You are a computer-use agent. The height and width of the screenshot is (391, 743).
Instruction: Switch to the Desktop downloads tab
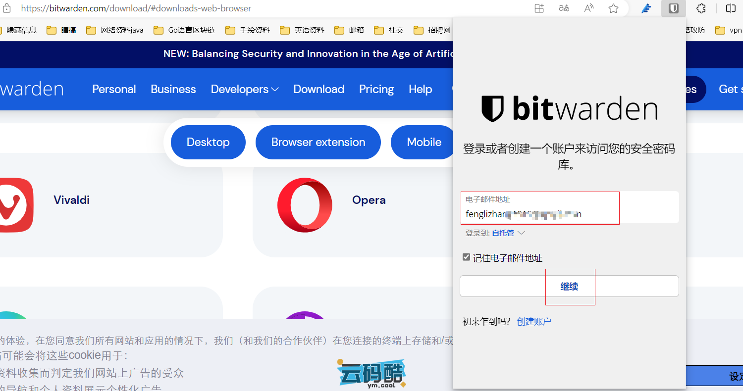click(x=208, y=142)
